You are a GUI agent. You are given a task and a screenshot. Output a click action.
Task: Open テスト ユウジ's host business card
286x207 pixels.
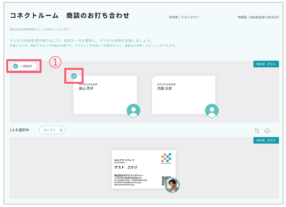coord(144,169)
